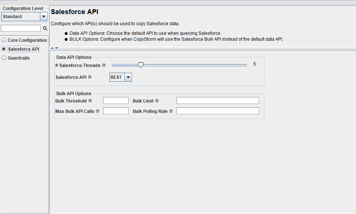Image resolution: width=356 pixels, height=214 pixels.
Task: Collapse description pane with up arrow
Action: tap(52, 48)
